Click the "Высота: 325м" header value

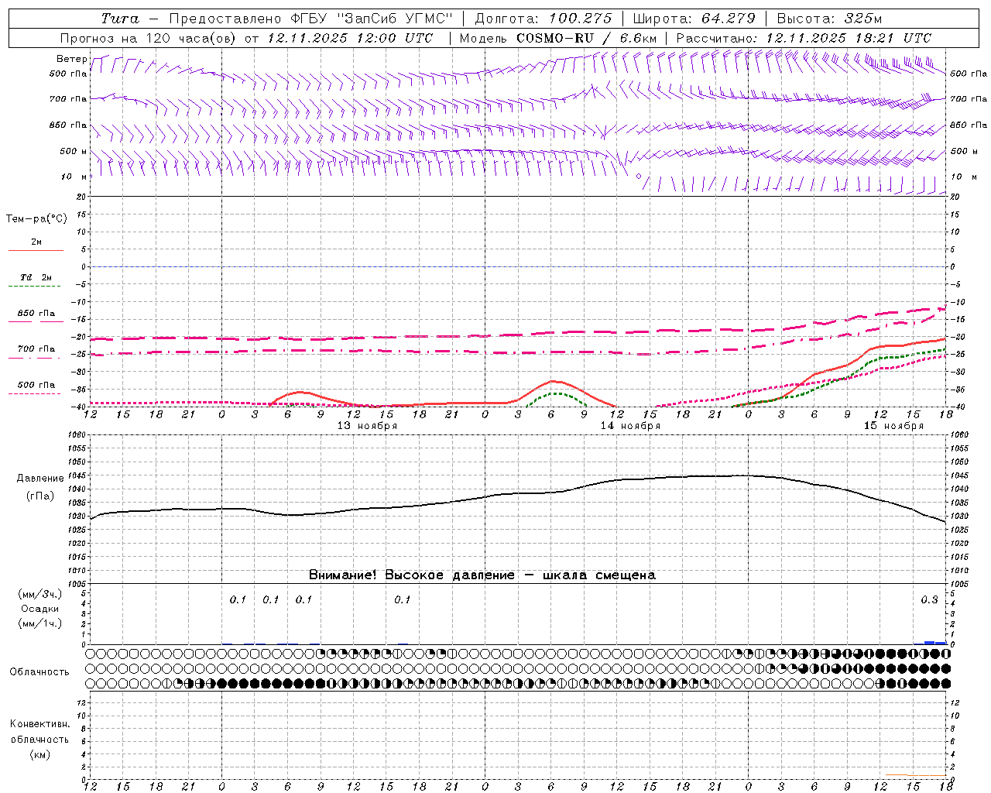point(829,19)
